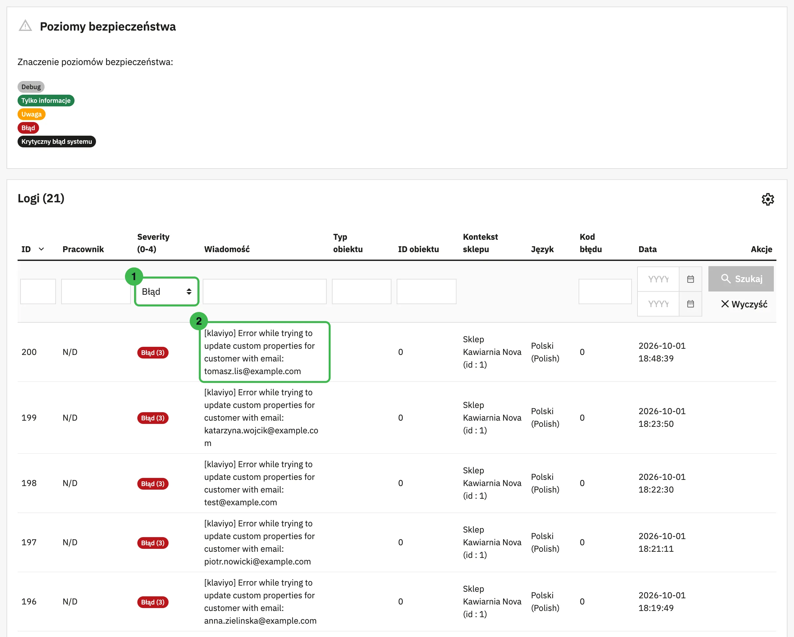Open the second date filter calendar icon
Image resolution: width=794 pixels, height=637 pixels.
pyautogui.click(x=690, y=304)
